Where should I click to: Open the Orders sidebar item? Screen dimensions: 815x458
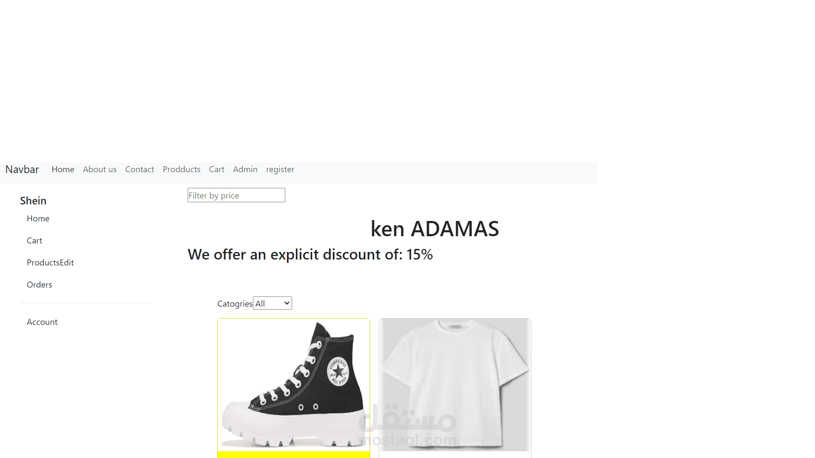[x=39, y=285]
